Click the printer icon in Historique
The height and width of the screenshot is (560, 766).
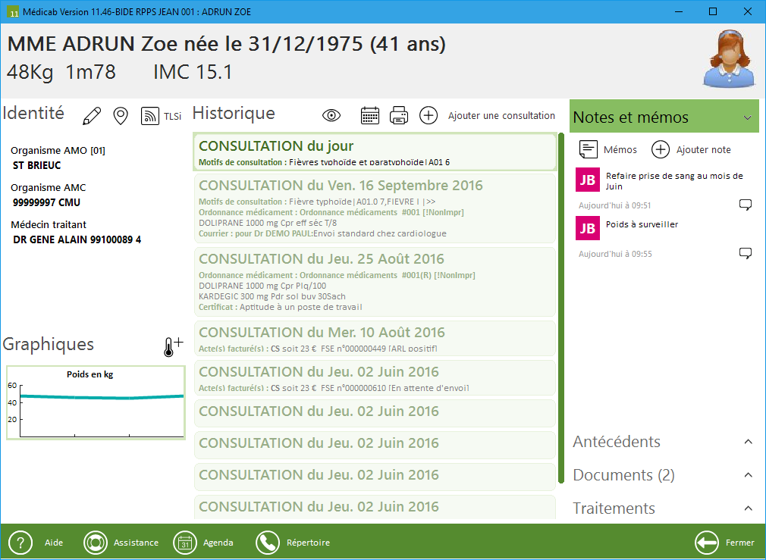point(399,115)
